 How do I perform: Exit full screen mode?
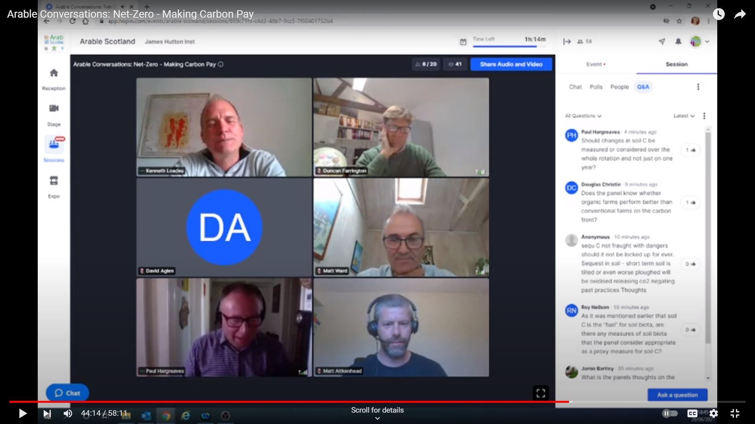[735, 413]
